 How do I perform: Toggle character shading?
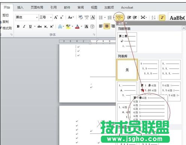(86, 27)
